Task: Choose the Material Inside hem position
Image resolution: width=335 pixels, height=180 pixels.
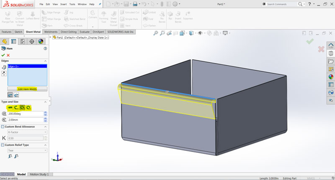Action: point(10,95)
